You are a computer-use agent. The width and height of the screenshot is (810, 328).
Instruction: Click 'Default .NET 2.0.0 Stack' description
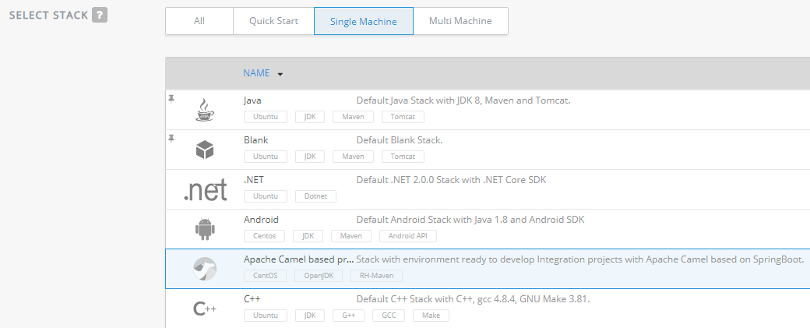point(451,180)
